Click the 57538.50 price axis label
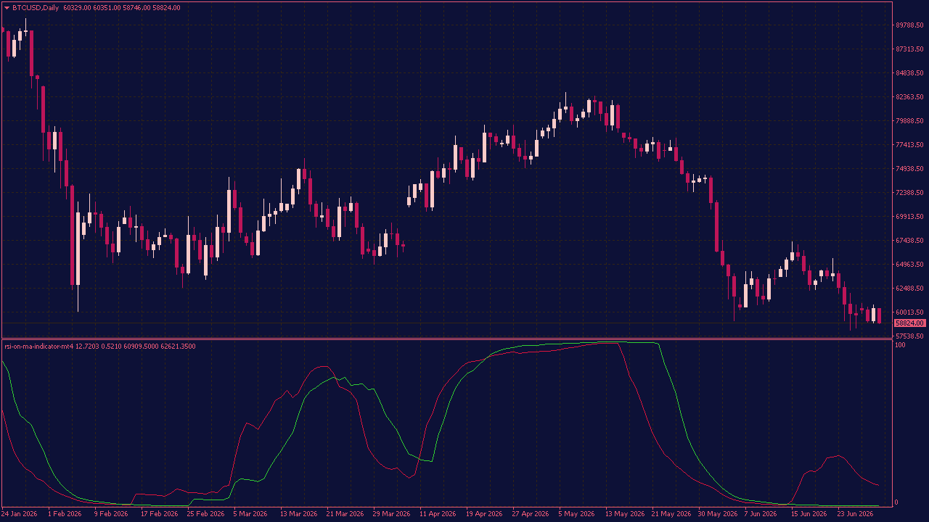This screenshot has width=929, height=522. pyautogui.click(x=909, y=336)
